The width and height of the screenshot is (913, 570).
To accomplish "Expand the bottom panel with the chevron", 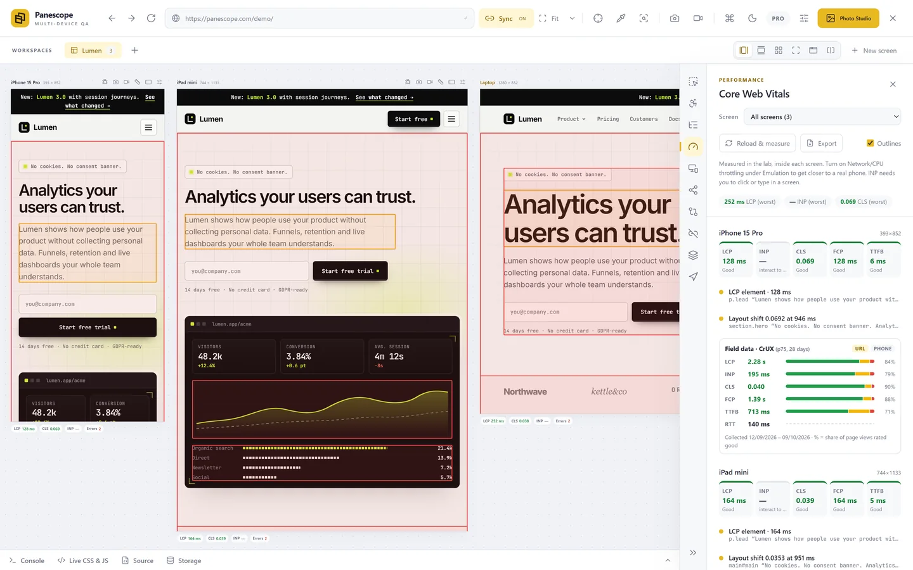I will [x=668, y=560].
